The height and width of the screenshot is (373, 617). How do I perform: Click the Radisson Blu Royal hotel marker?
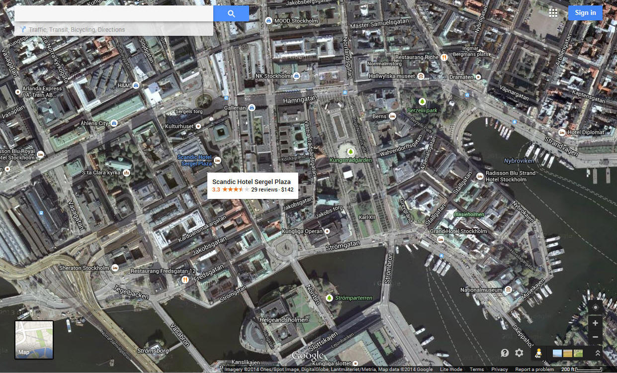coord(40,155)
